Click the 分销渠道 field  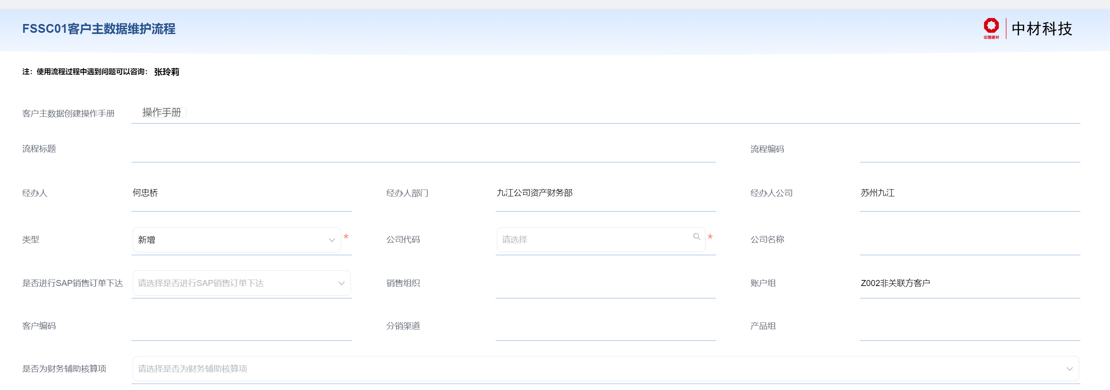click(x=606, y=326)
